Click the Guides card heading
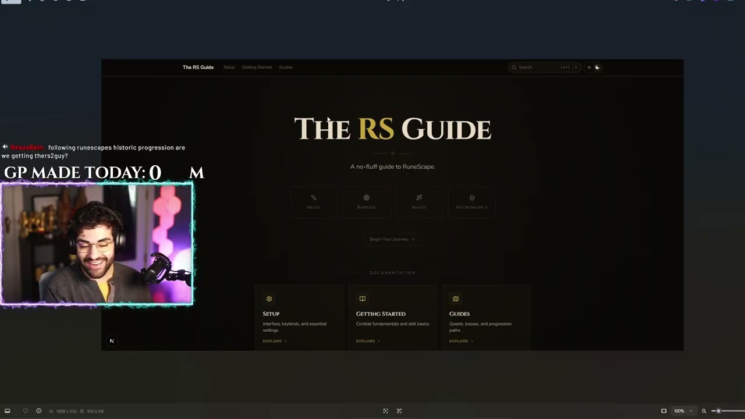 pos(459,314)
